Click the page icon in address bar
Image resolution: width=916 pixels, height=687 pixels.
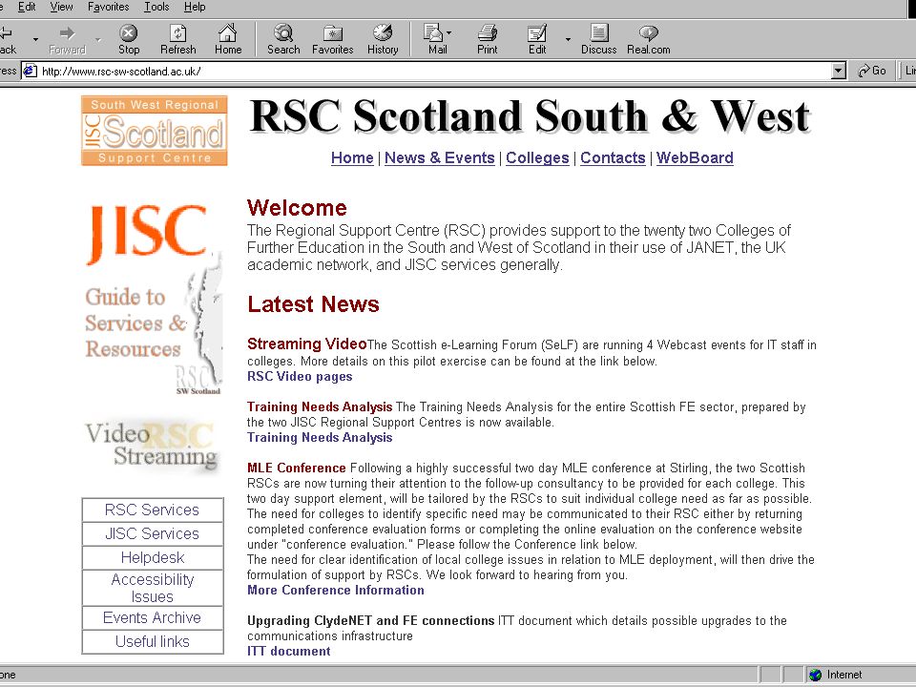click(30, 72)
